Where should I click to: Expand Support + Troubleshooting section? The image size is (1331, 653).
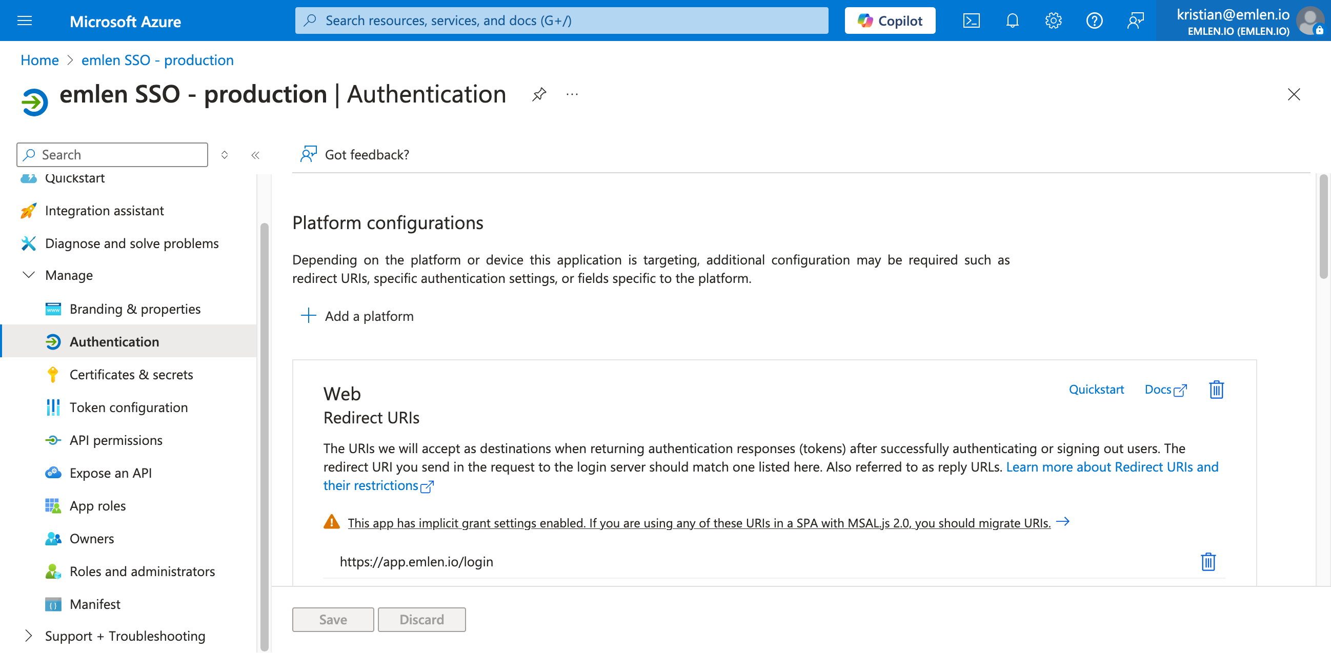[x=29, y=636]
